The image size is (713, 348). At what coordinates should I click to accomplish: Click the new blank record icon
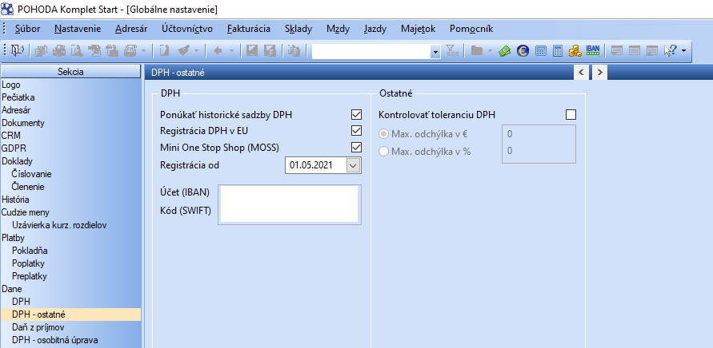click(164, 51)
